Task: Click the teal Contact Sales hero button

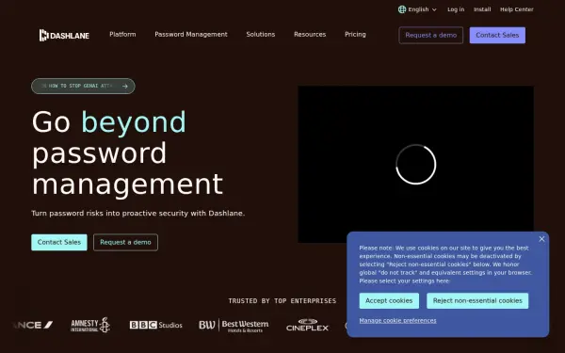Action: click(59, 243)
